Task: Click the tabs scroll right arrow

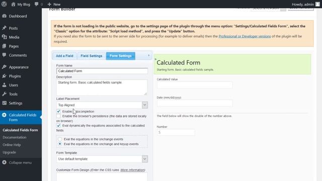Action: 149,55
